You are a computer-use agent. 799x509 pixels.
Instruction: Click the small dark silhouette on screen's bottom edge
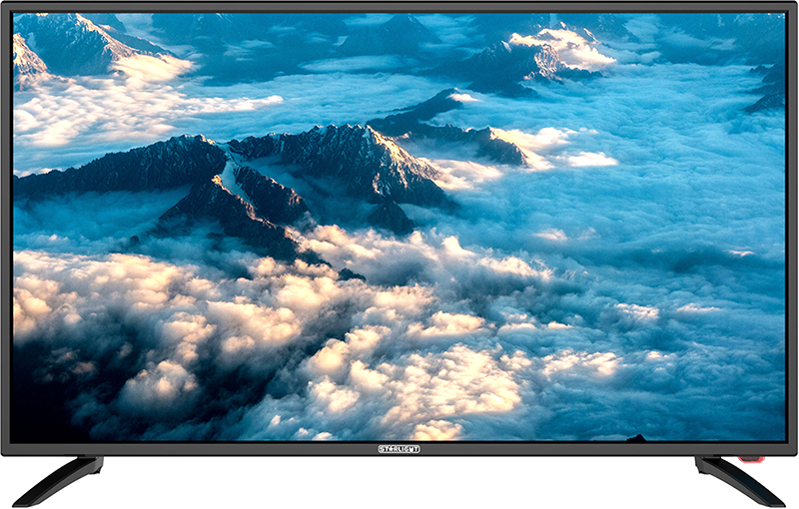point(635,437)
